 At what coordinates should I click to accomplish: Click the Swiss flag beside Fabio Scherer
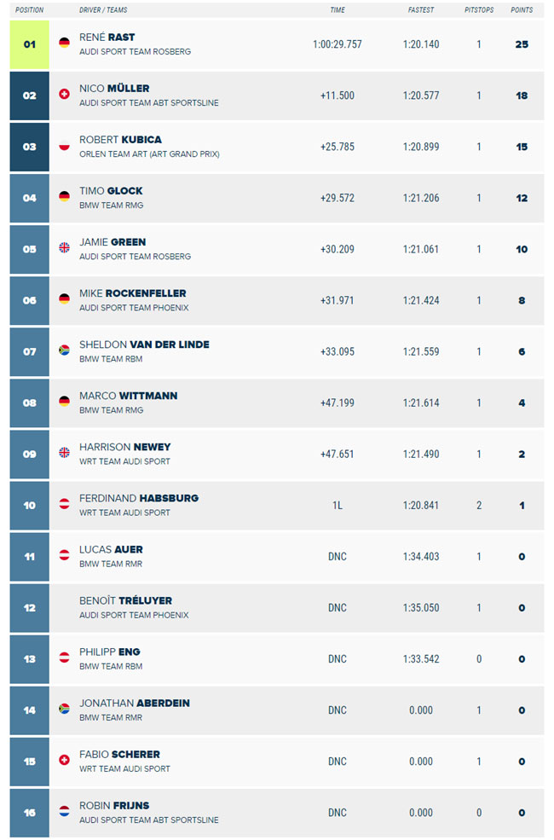(x=64, y=760)
